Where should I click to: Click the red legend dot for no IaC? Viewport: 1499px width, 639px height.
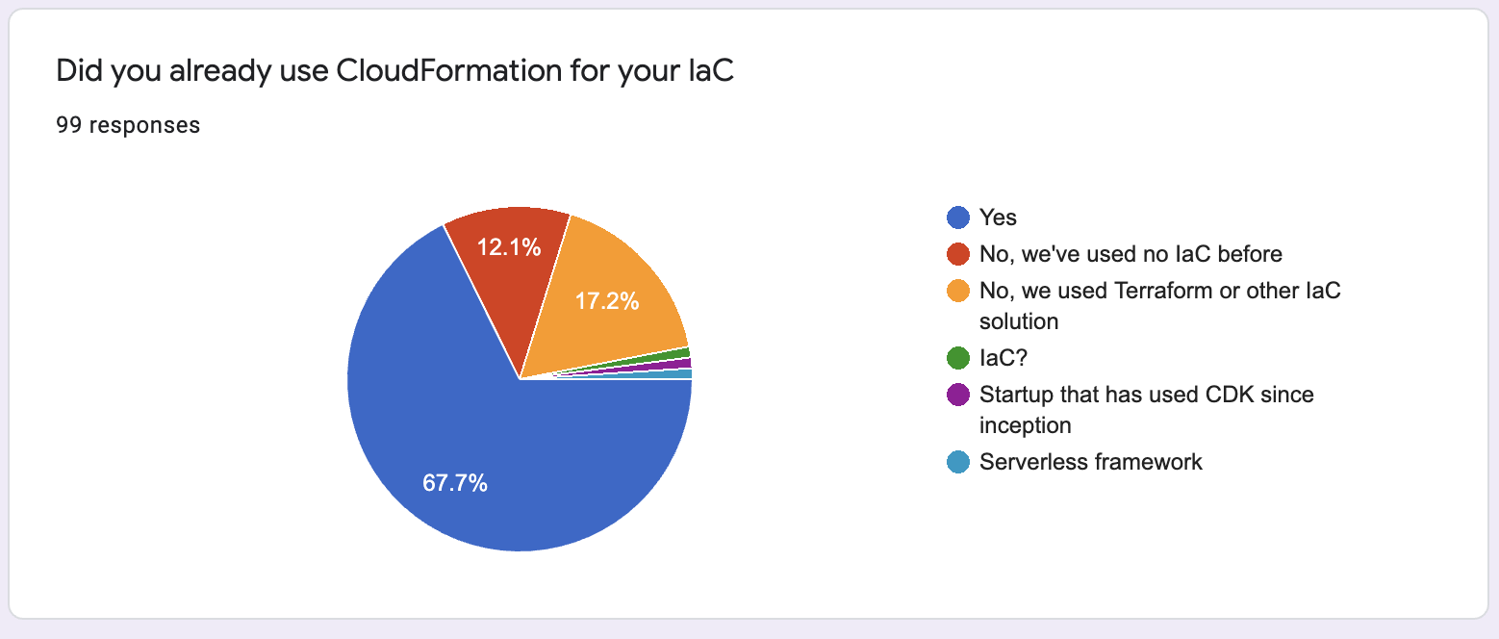(958, 254)
